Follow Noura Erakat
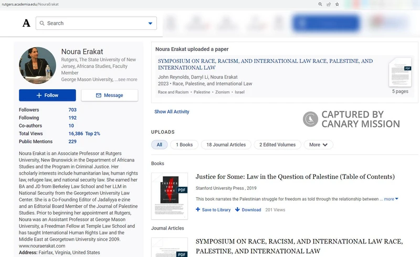Viewport: 420px width, 257px height. [x=47, y=95]
